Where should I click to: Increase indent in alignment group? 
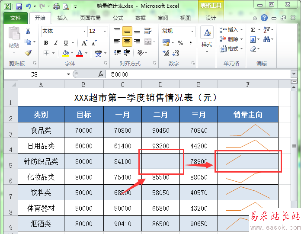click(127, 53)
